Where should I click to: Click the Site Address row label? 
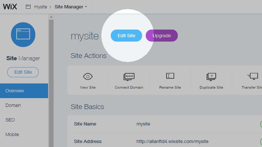click(88, 141)
